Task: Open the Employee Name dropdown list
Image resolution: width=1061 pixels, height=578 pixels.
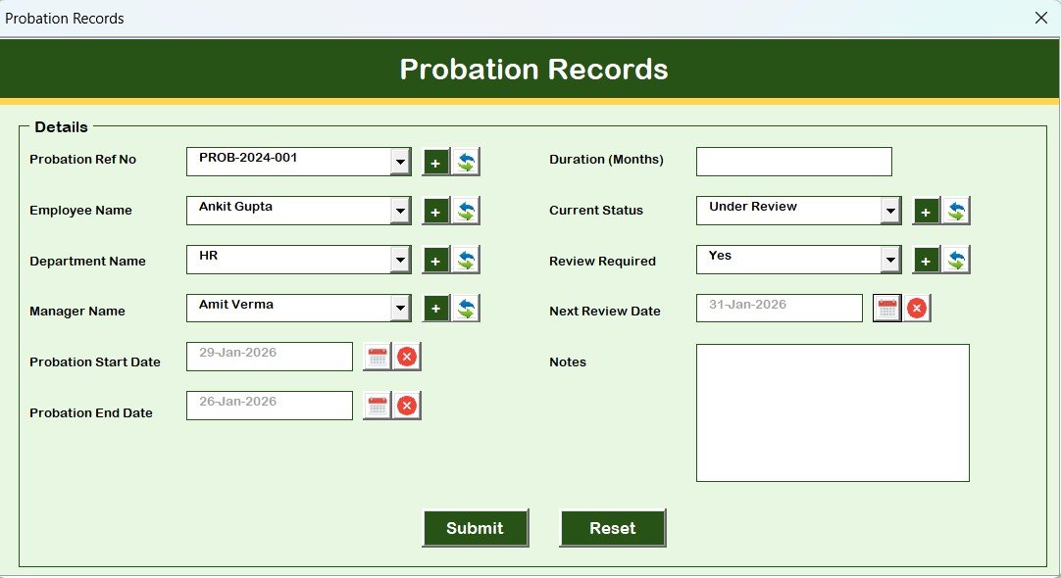Action: click(401, 210)
